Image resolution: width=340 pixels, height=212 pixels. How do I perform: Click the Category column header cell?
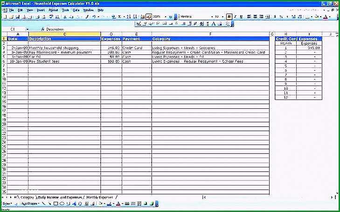pos(210,39)
